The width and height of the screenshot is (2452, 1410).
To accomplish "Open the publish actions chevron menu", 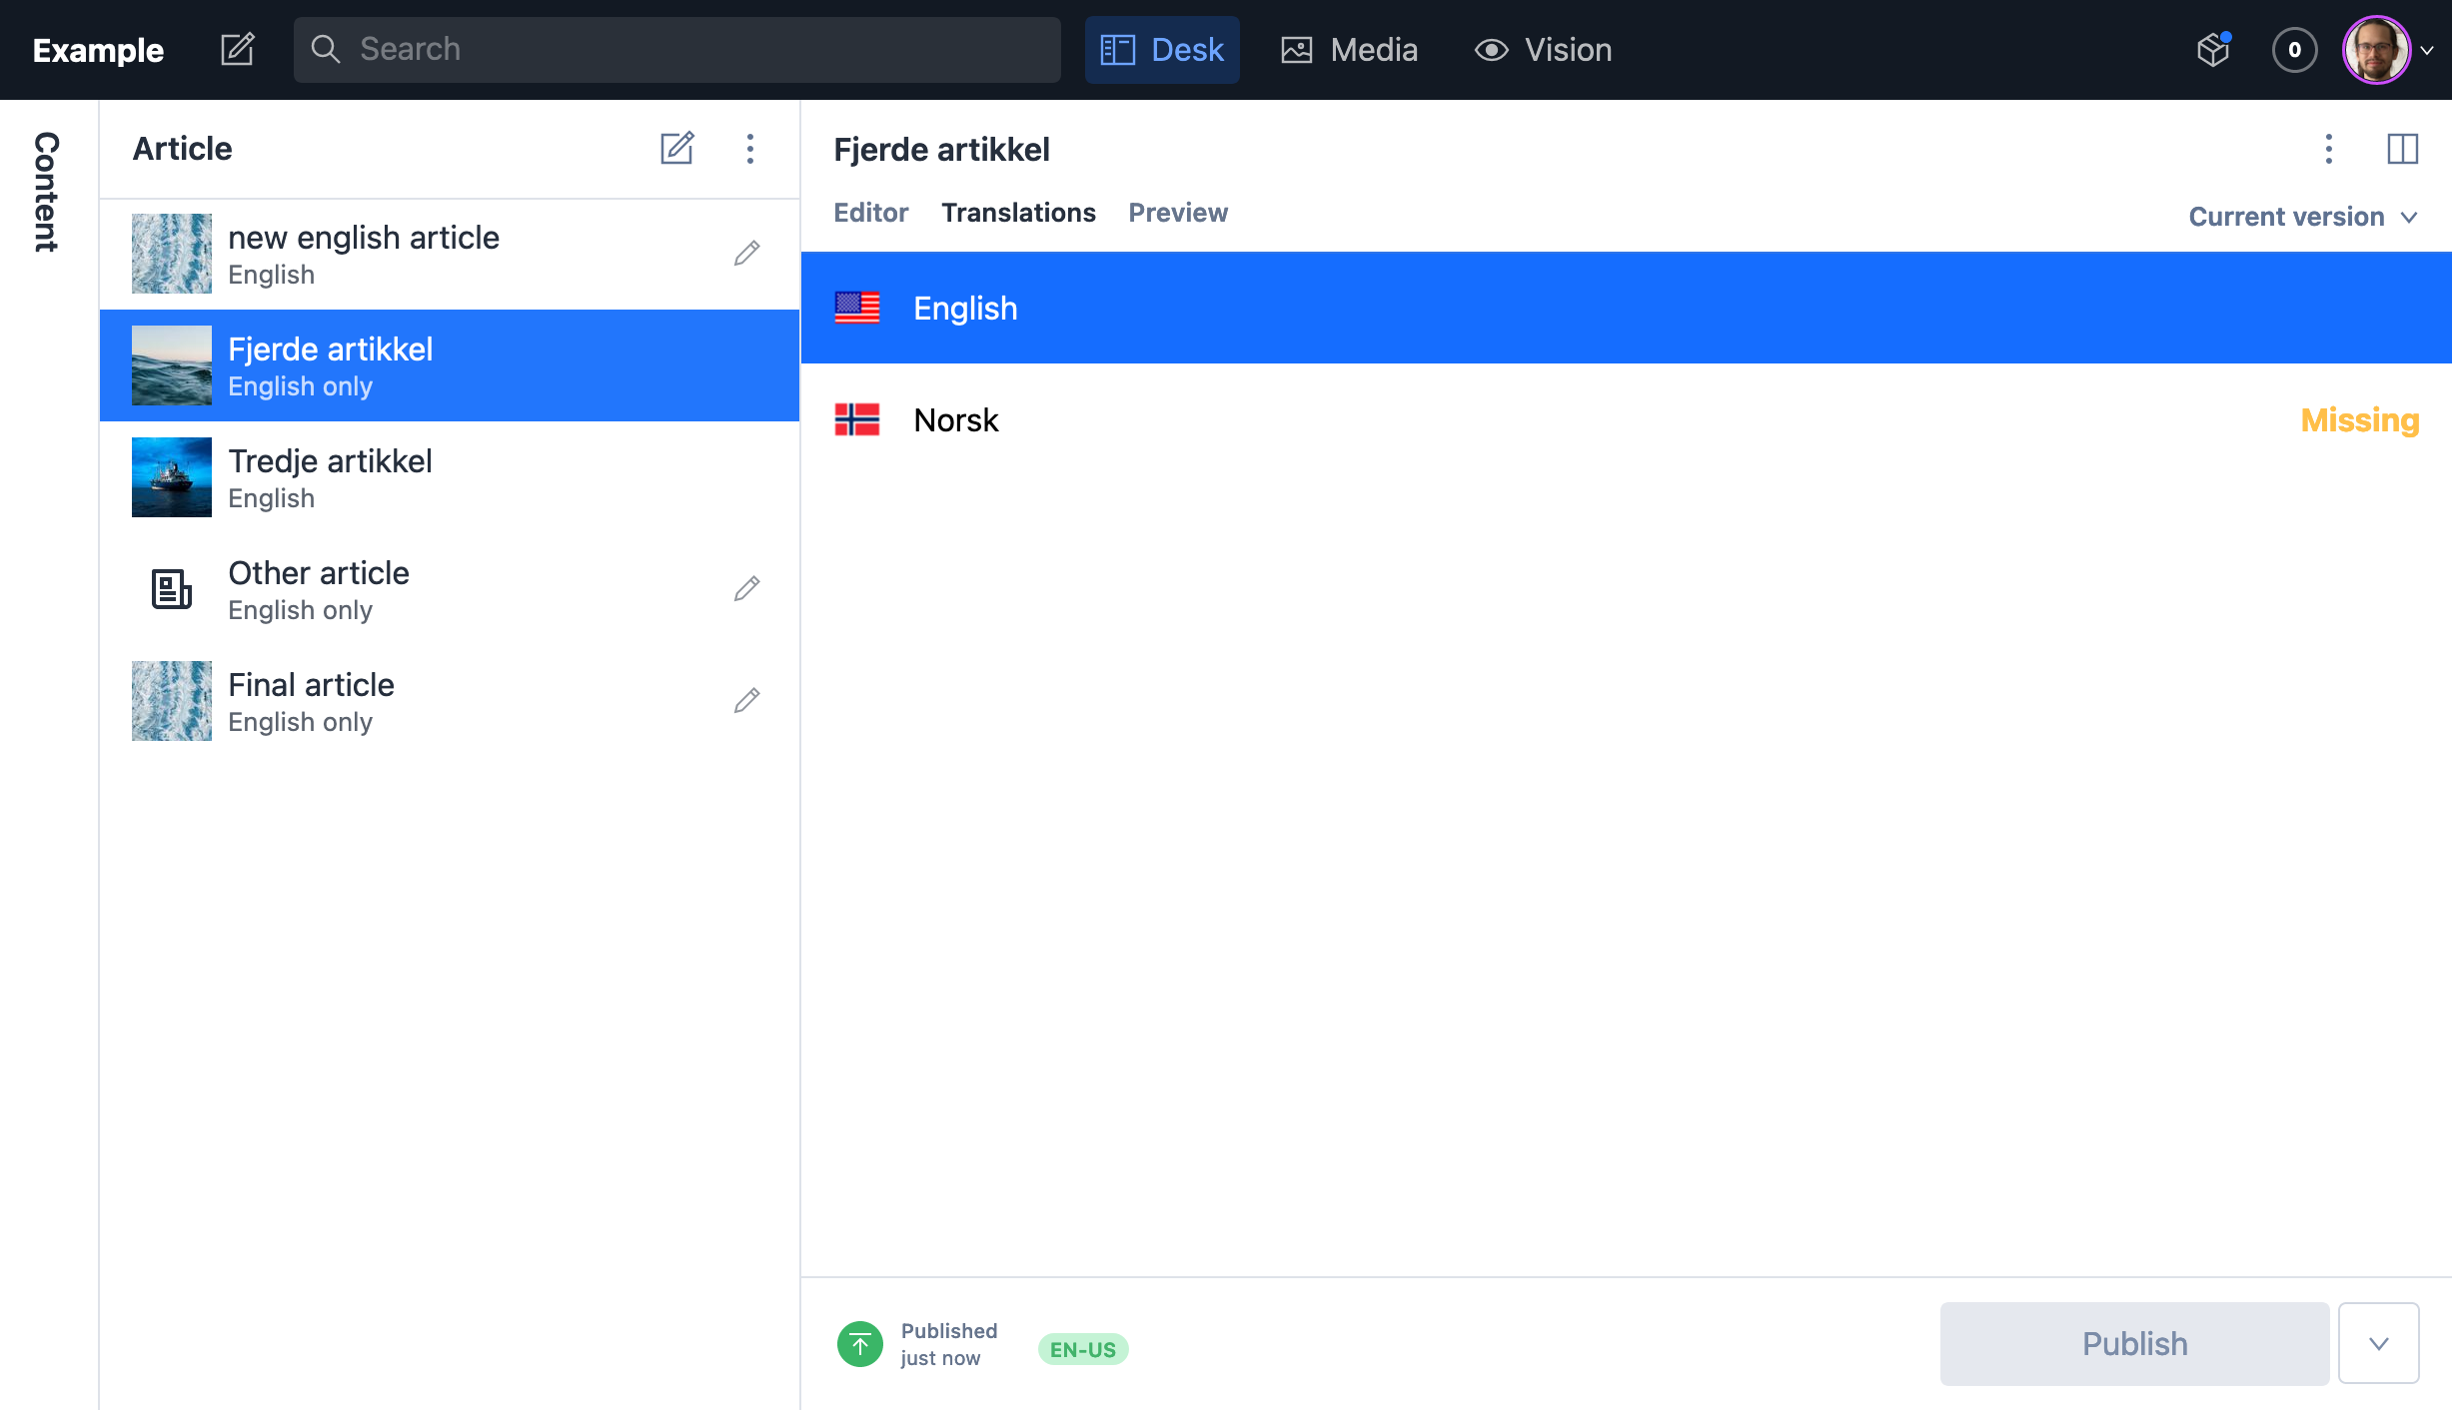I will click(2378, 1343).
